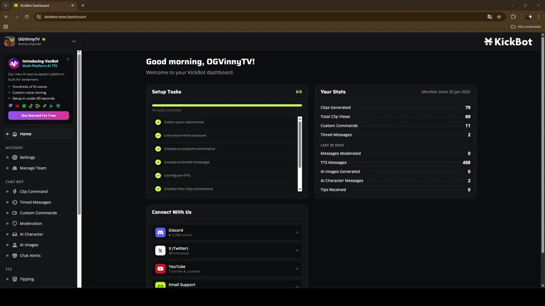
Task: Bookmark page with star icon
Action: point(499,17)
